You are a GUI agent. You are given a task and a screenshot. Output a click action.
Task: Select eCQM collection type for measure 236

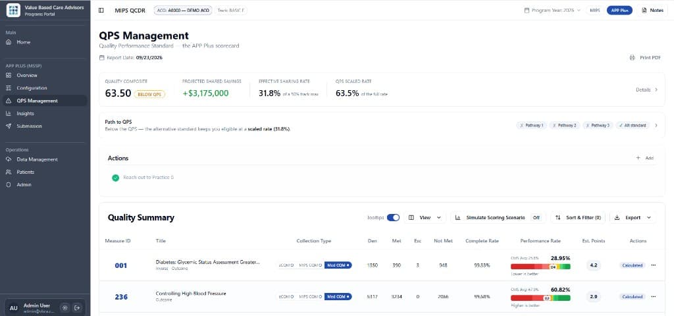[x=286, y=297]
